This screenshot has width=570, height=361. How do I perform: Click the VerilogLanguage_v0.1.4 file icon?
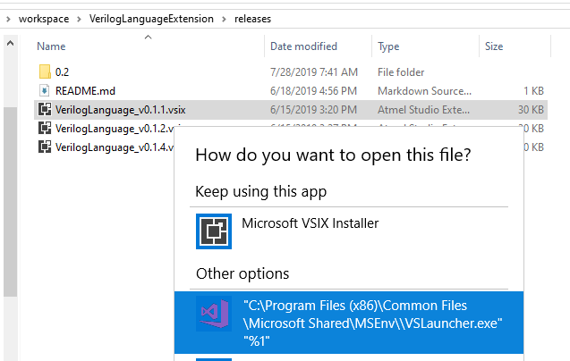(x=45, y=147)
